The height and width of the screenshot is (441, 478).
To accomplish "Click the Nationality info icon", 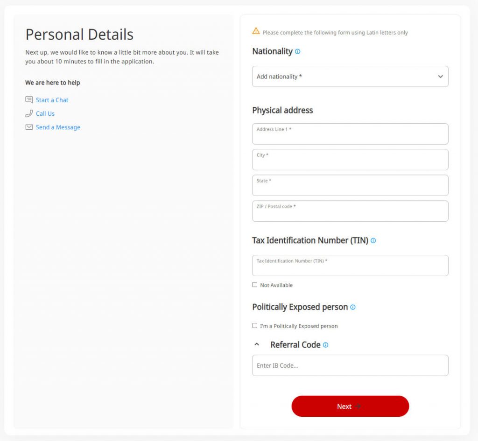I will [298, 52].
